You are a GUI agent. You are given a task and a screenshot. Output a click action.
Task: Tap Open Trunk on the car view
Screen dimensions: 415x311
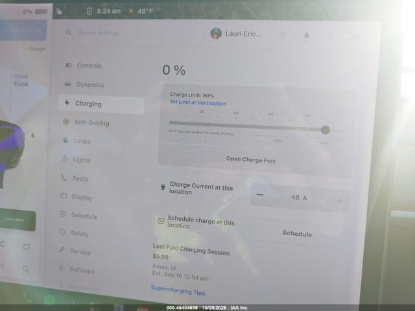21,80
